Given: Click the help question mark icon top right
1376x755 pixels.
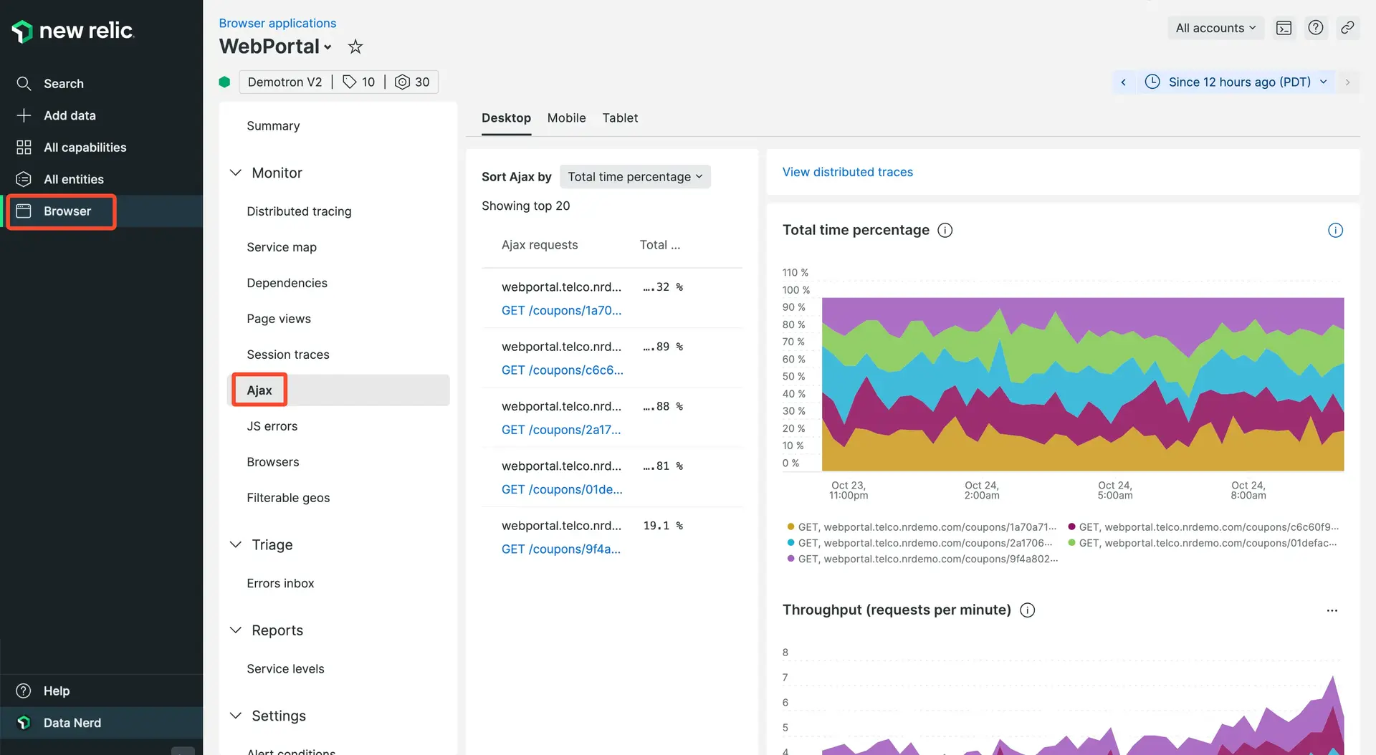Looking at the screenshot, I should click(1315, 28).
